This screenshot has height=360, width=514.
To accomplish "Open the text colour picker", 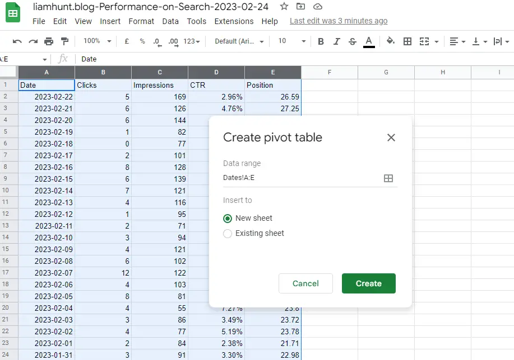I will pos(369,41).
